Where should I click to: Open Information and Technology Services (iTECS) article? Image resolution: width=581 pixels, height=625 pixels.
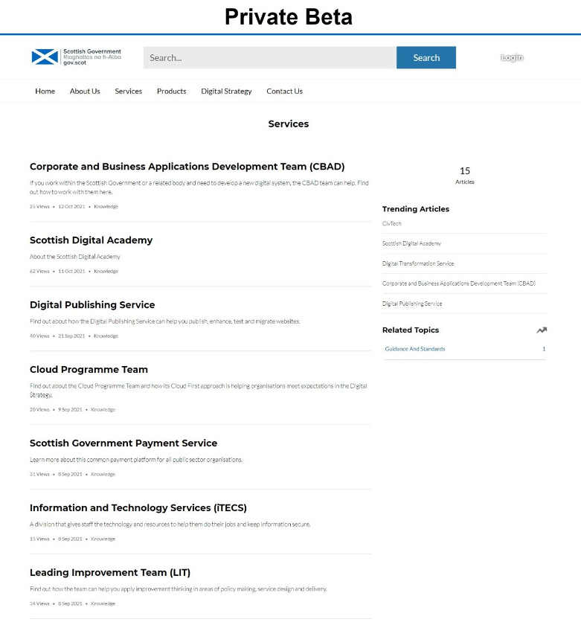[138, 507]
